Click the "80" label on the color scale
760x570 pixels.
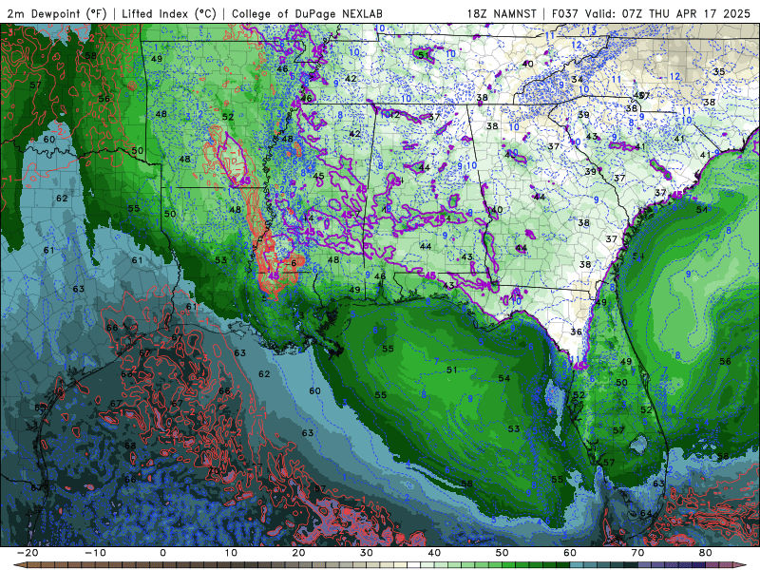[706, 553]
